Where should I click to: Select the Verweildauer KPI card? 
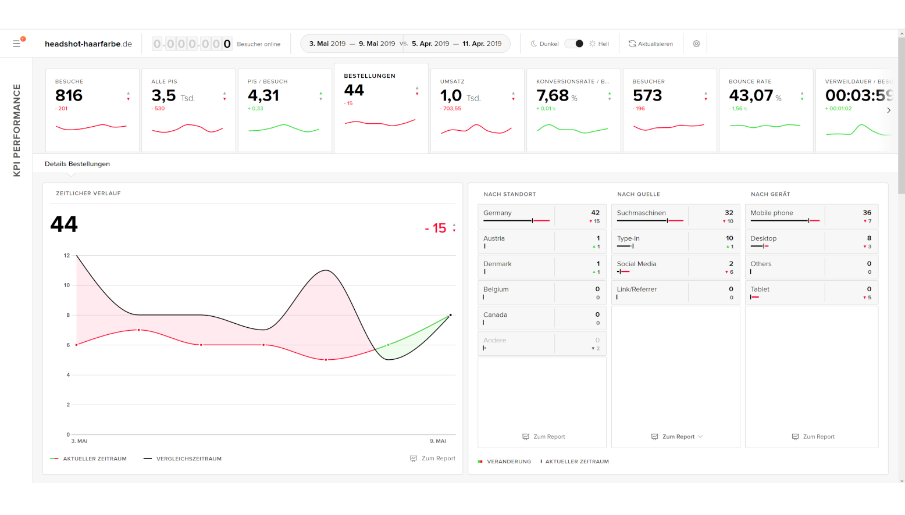point(856,110)
